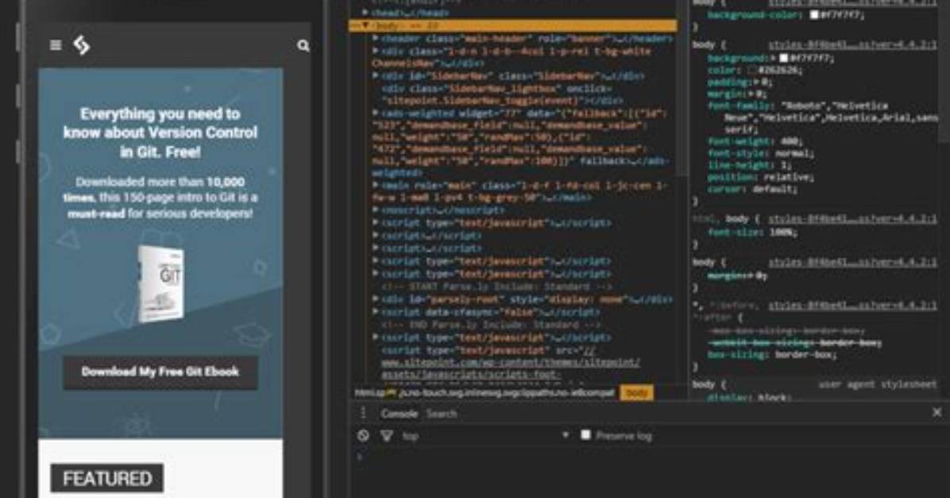The width and height of the screenshot is (950, 498).
Task: Edit the position relative value
Action: click(x=786, y=178)
